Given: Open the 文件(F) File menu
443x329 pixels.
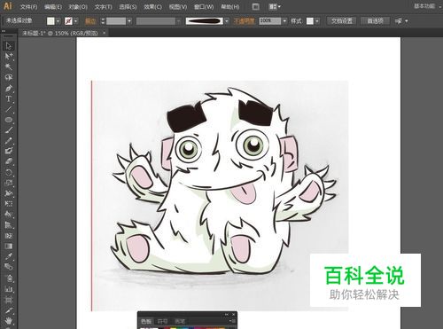Looking at the screenshot, I should click(28, 6).
